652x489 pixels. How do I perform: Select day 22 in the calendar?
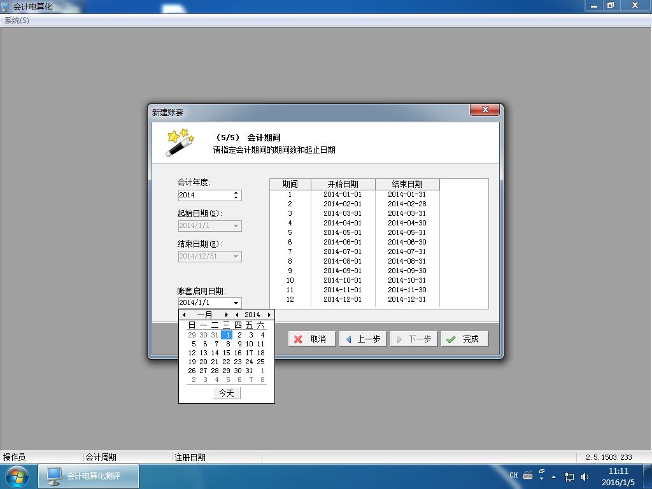[226, 362]
